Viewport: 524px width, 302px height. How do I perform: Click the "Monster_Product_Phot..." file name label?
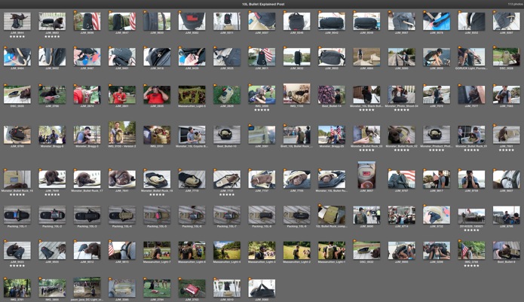pos(437,146)
